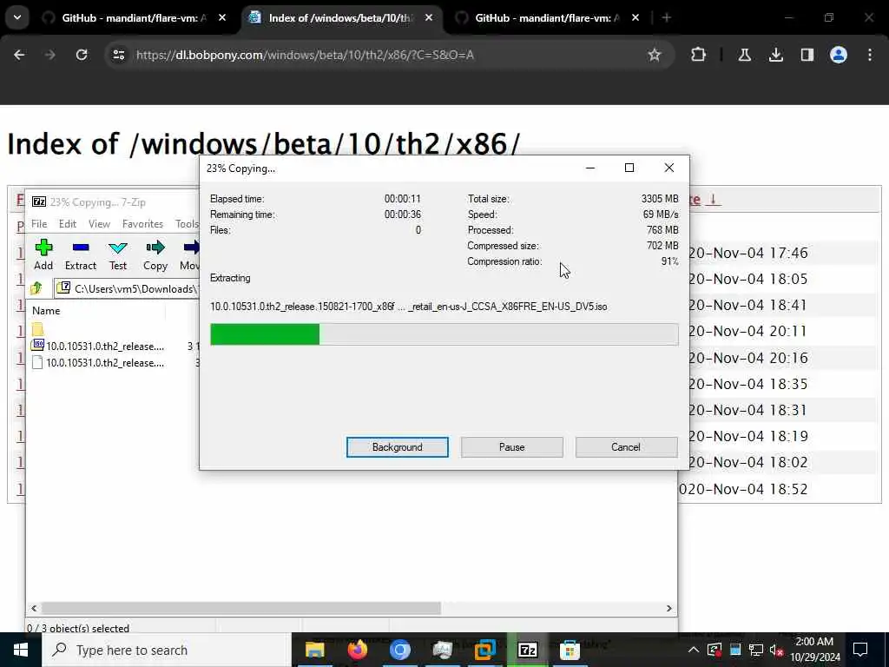Click the 7-Zip taskbar icon
This screenshot has height=667, width=889.
coord(527,650)
